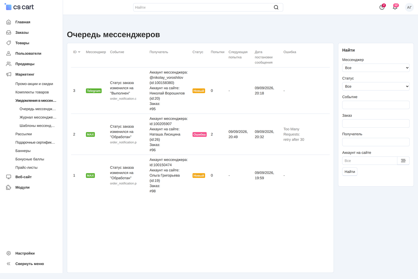Open Рассылки menu item
The width and height of the screenshot is (418, 279).
pos(24,134)
